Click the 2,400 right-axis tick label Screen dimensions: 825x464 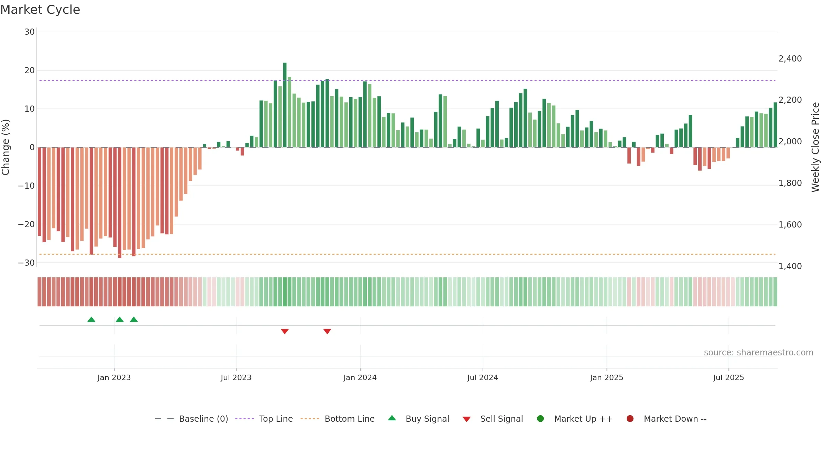(x=790, y=59)
